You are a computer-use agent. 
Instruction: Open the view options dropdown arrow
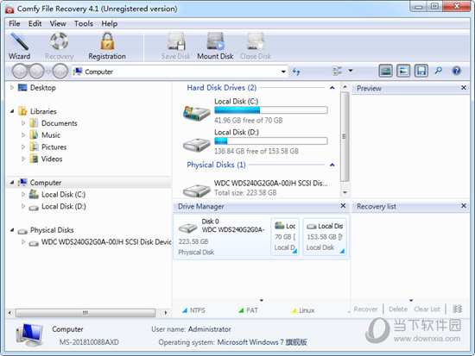[x=351, y=71]
